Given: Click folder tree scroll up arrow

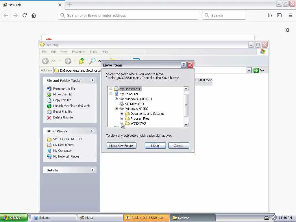Looking at the screenshot, I should (186, 89).
